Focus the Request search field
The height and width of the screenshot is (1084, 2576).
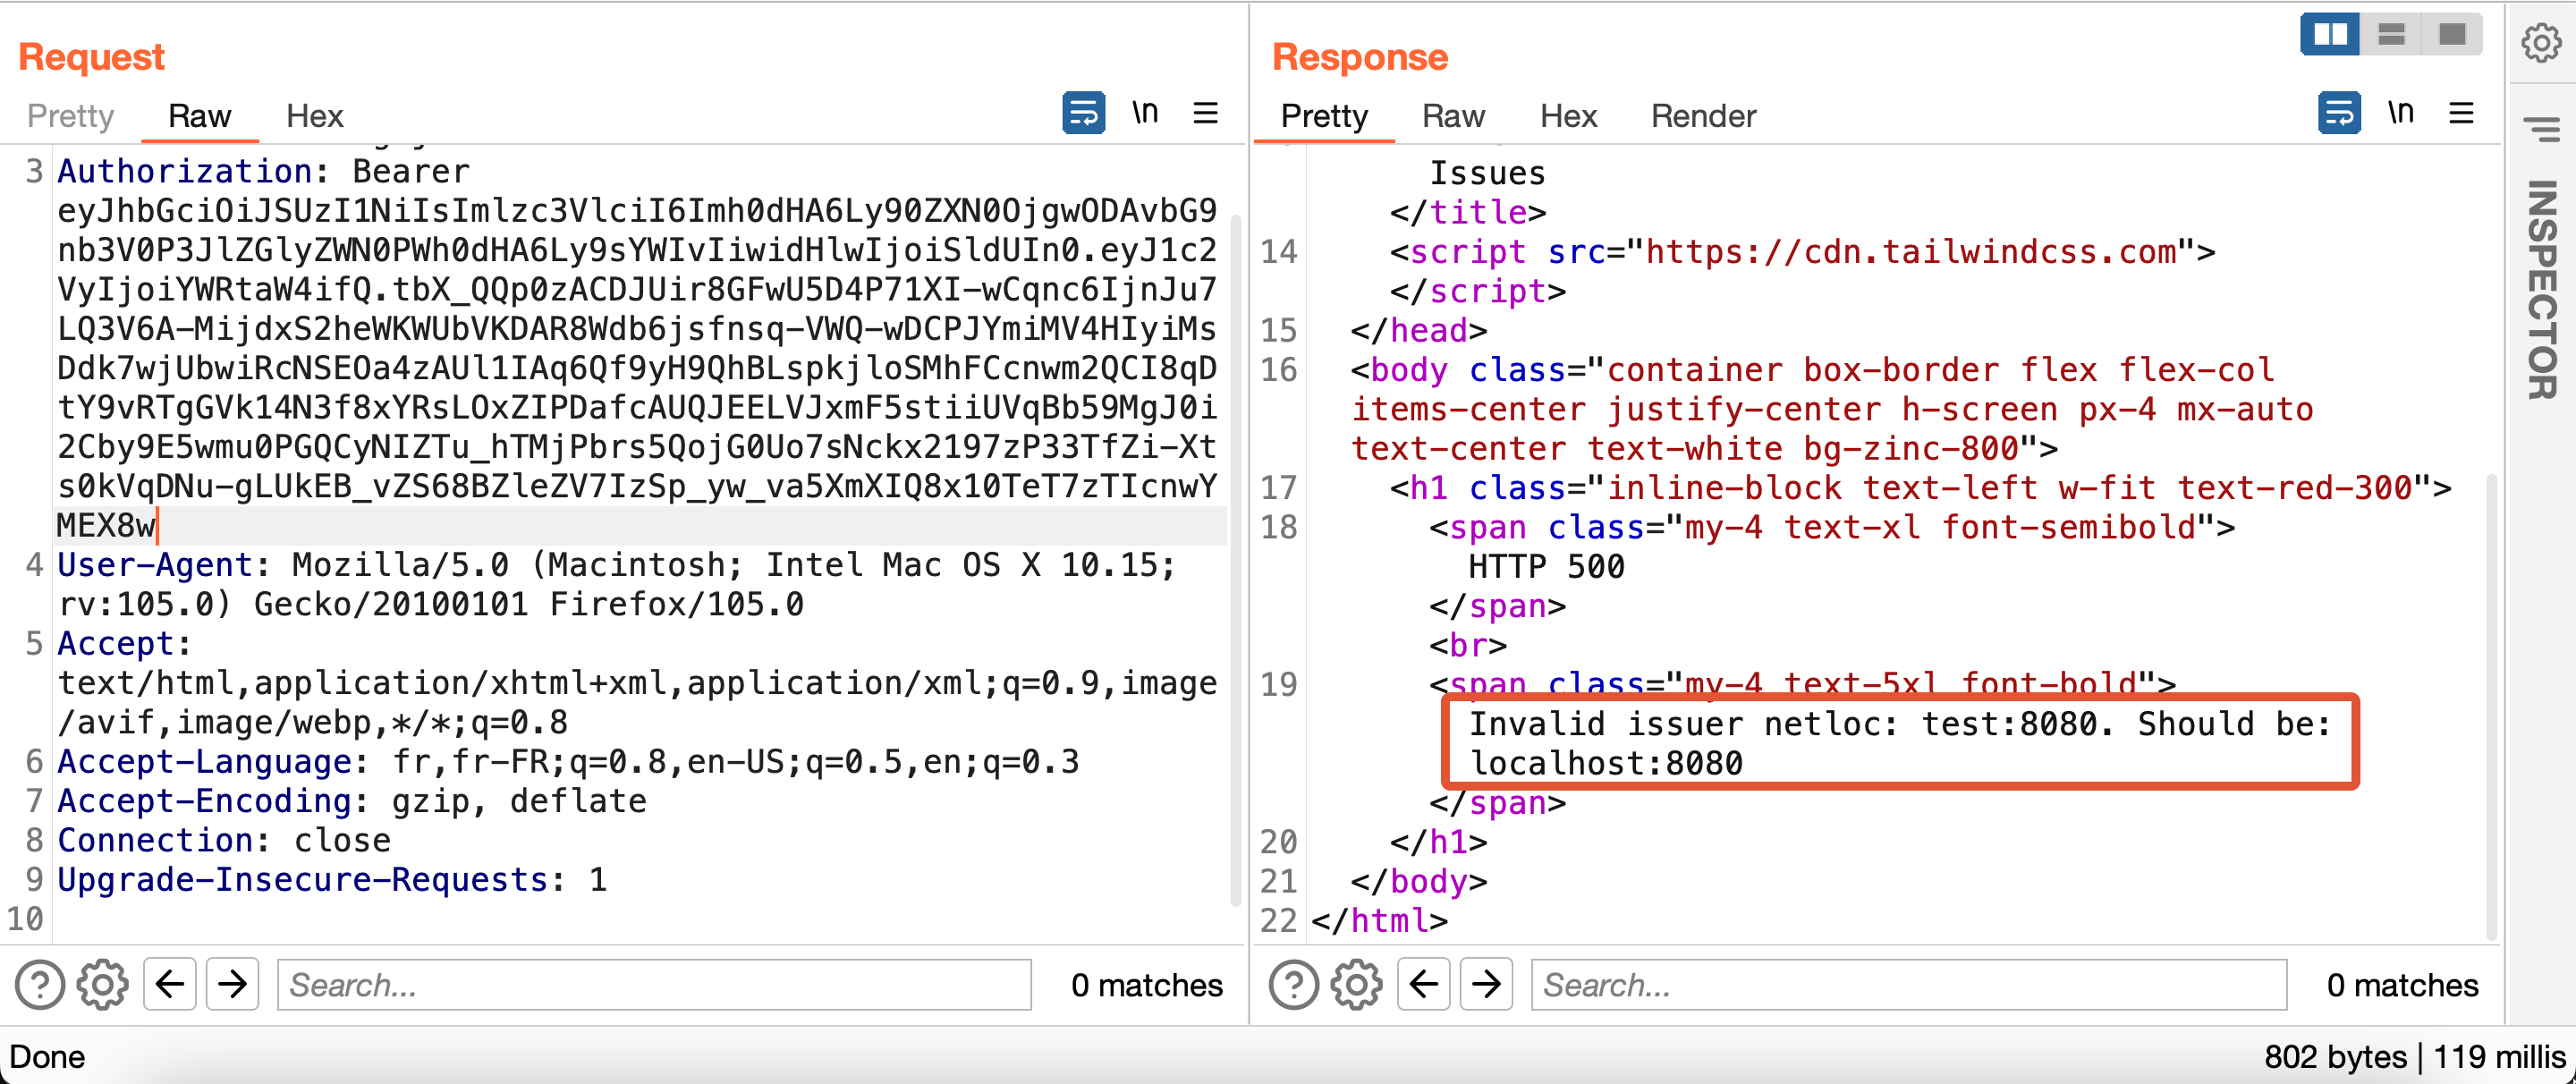tap(654, 985)
